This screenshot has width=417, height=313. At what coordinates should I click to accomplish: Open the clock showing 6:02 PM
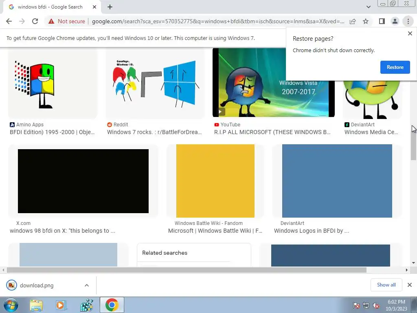click(x=396, y=305)
